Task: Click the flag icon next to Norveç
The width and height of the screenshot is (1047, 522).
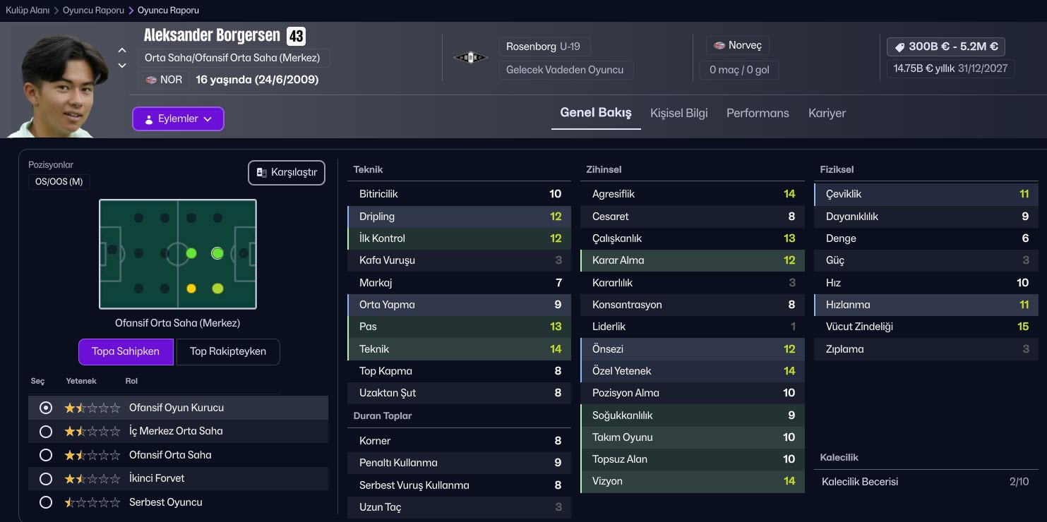Action: (719, 46)
